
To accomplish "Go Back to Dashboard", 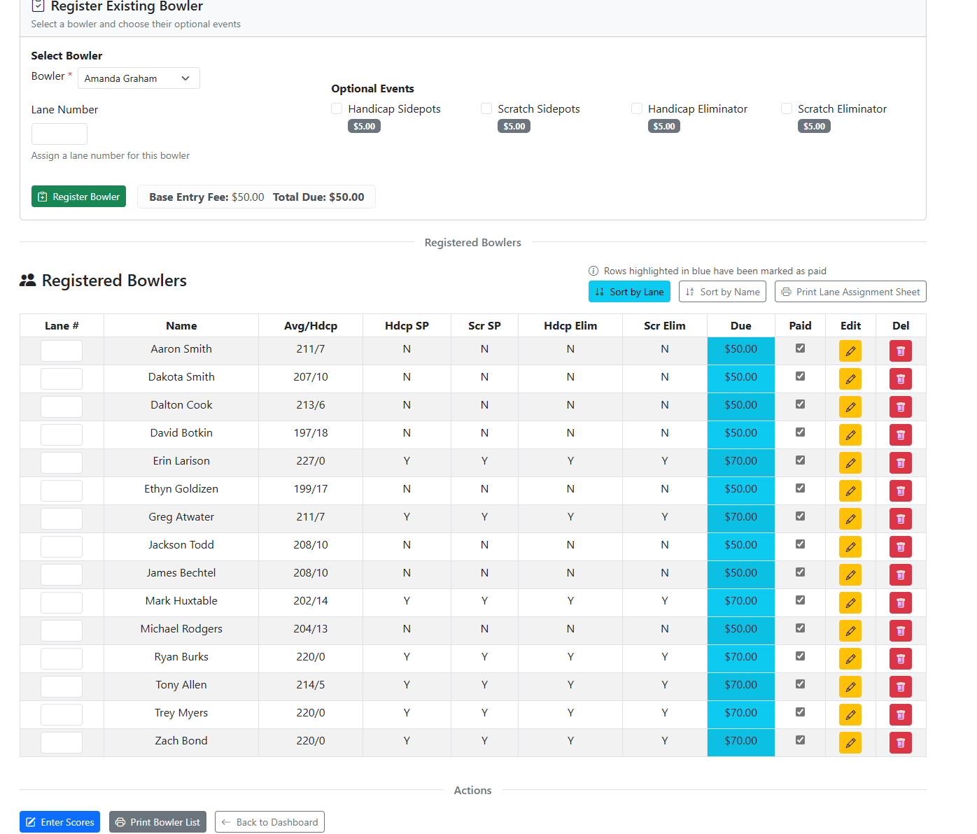I will pos(269,822).
